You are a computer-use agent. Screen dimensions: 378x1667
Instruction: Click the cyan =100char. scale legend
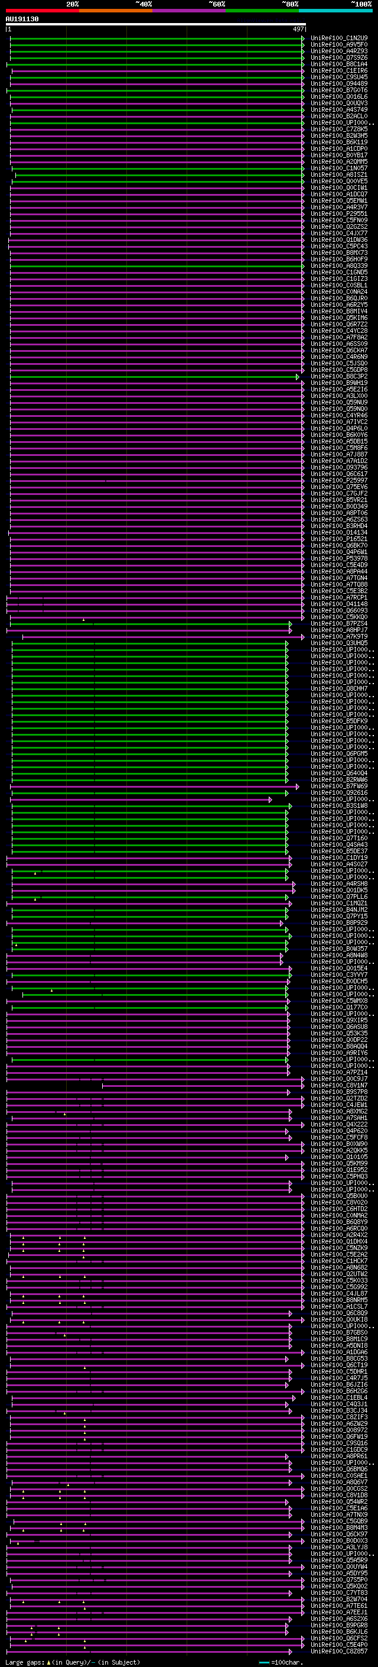coord(281,1662)
